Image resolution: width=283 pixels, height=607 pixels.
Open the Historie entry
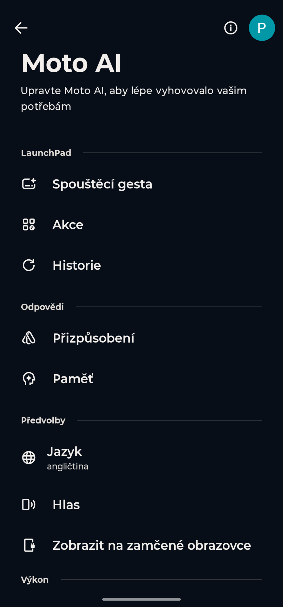point(77,265)
